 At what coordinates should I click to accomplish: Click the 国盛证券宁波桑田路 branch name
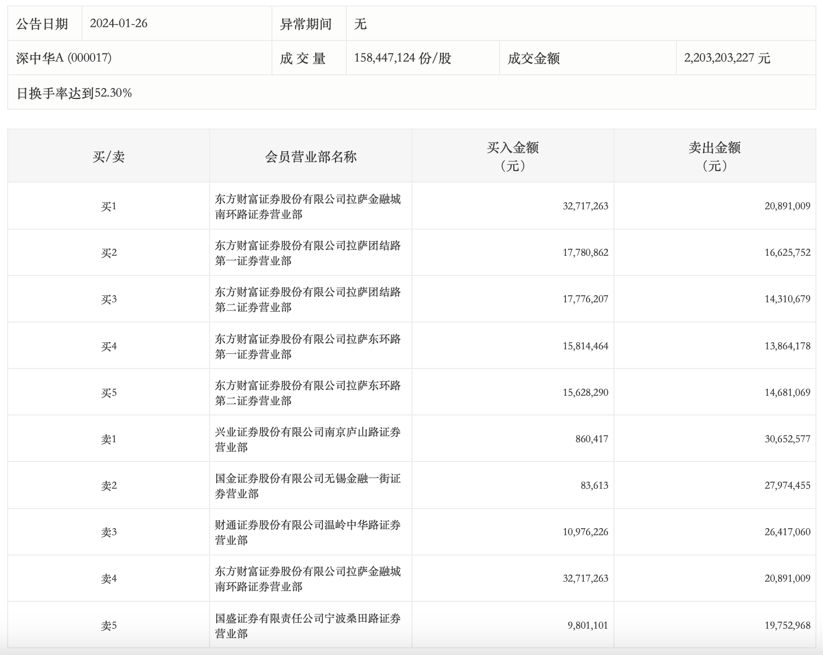point(308,626)
